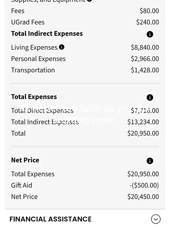Click the bold Net Price heading
This screenshot has width=170, height=227.
(25, 160)
